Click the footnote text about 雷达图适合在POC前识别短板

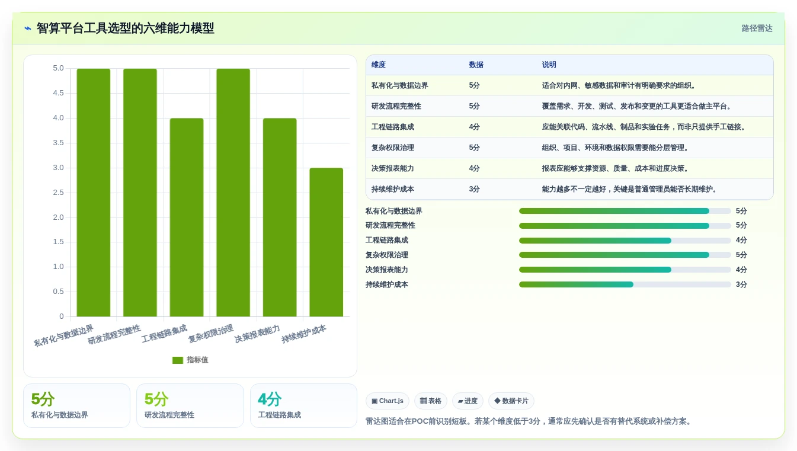click(529, 421)
